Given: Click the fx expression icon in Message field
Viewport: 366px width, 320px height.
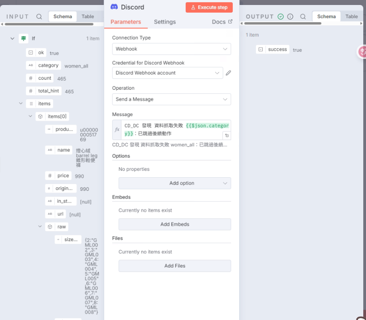Looking at the screenshot, I should pos(117,130).
